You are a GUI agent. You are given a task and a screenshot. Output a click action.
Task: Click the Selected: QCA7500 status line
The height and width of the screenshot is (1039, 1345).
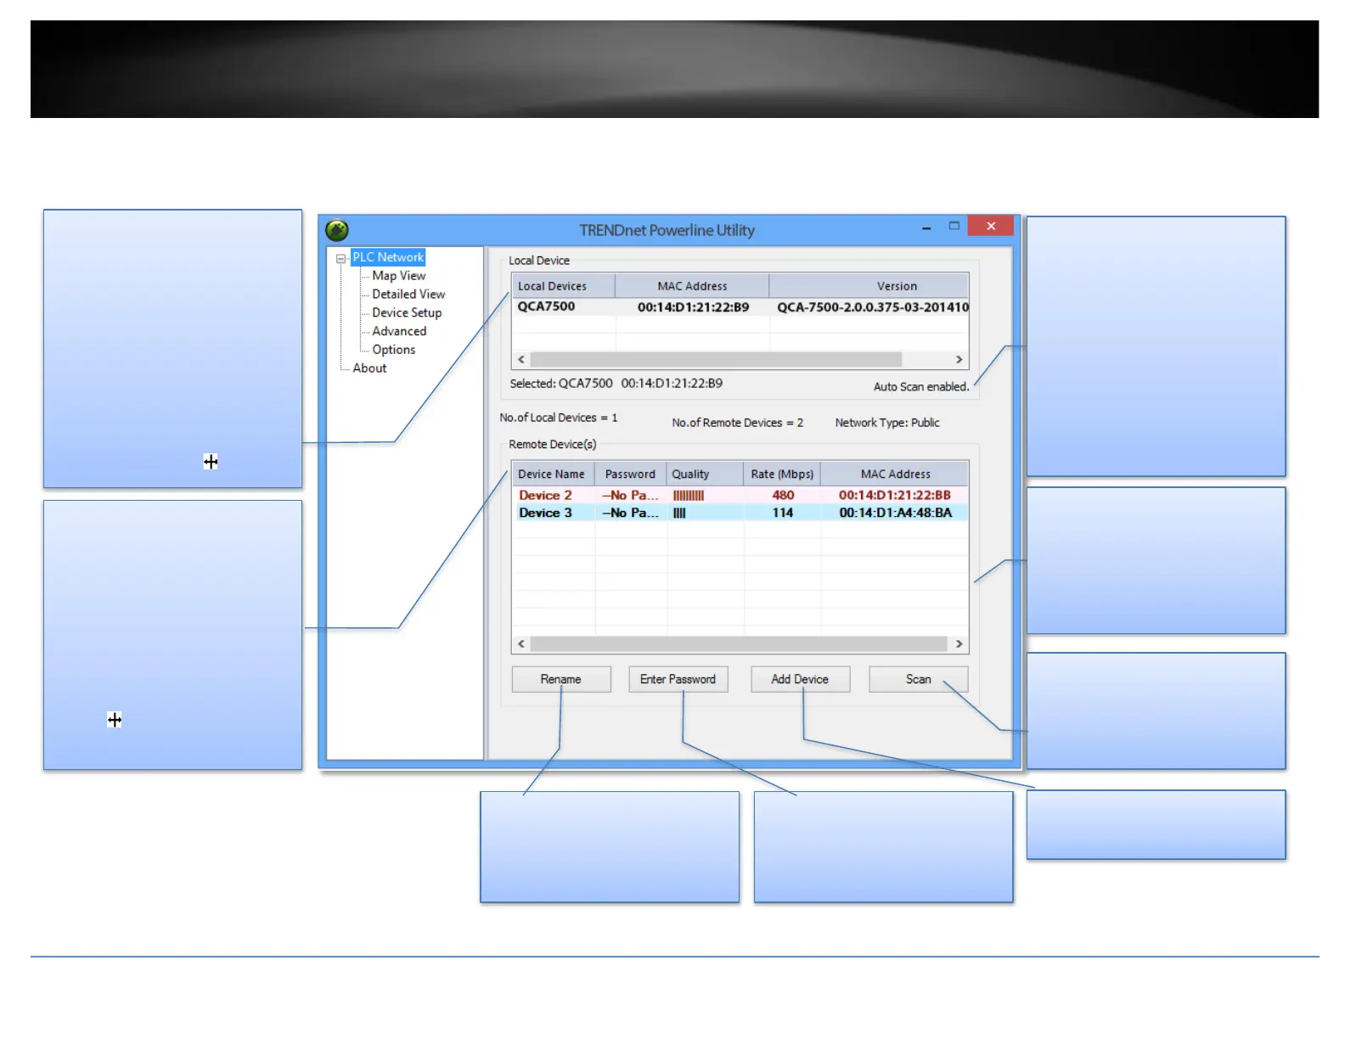[x=616, y=384]
